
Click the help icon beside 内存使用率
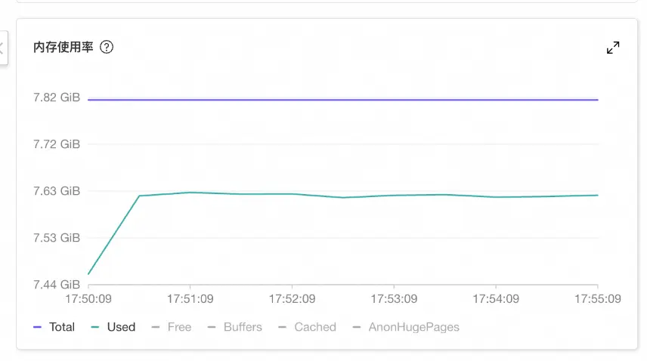[107, 48]
